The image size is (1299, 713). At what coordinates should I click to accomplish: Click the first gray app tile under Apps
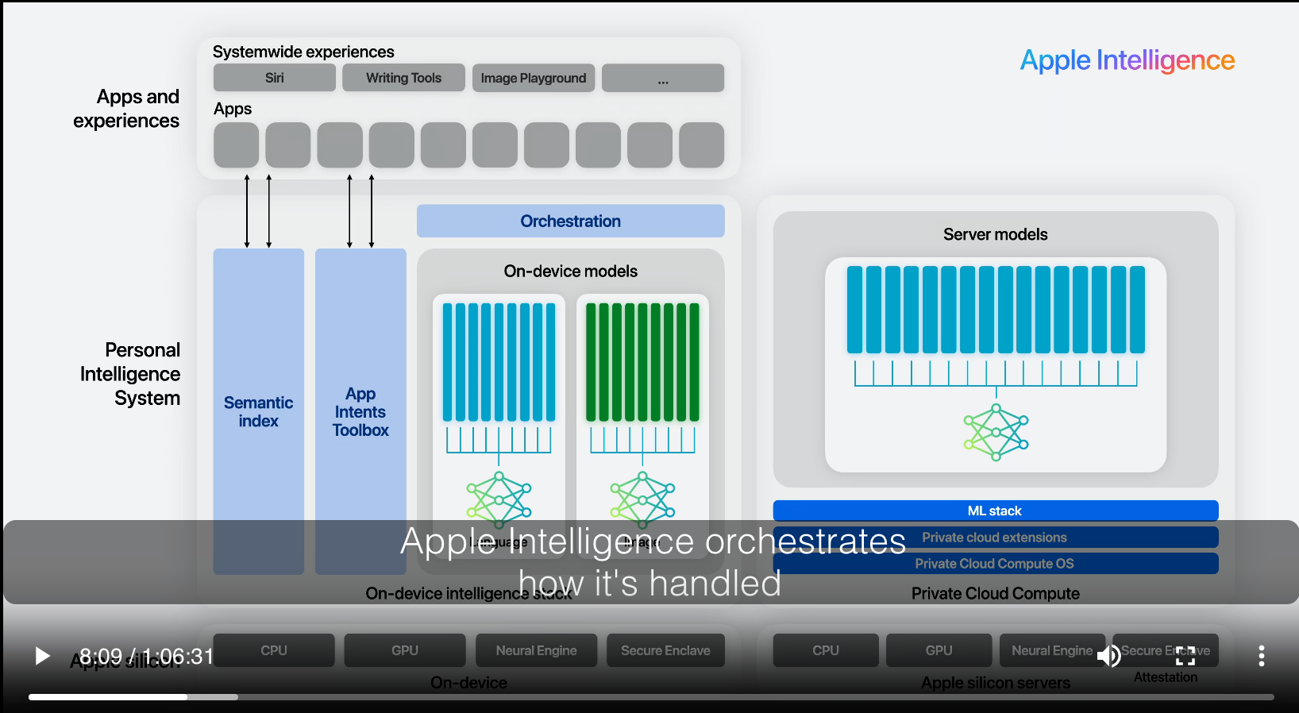236,145
